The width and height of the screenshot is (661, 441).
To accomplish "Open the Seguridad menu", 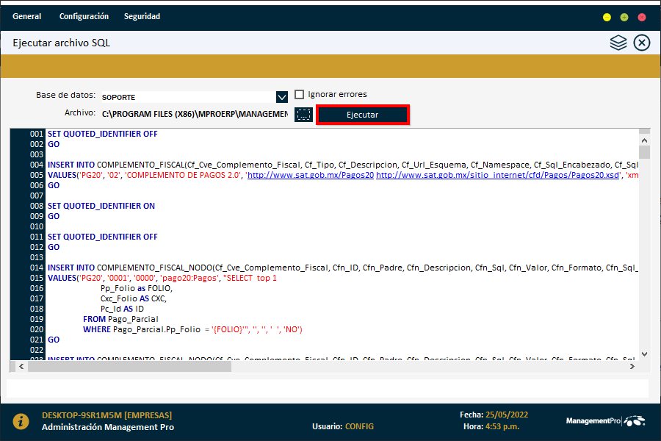I will tap(142, 16).
